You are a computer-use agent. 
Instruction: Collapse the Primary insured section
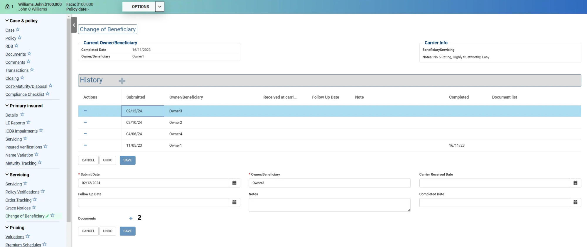(x=7, y=106)
